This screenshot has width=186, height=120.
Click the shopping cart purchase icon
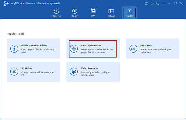coord(146,3)
